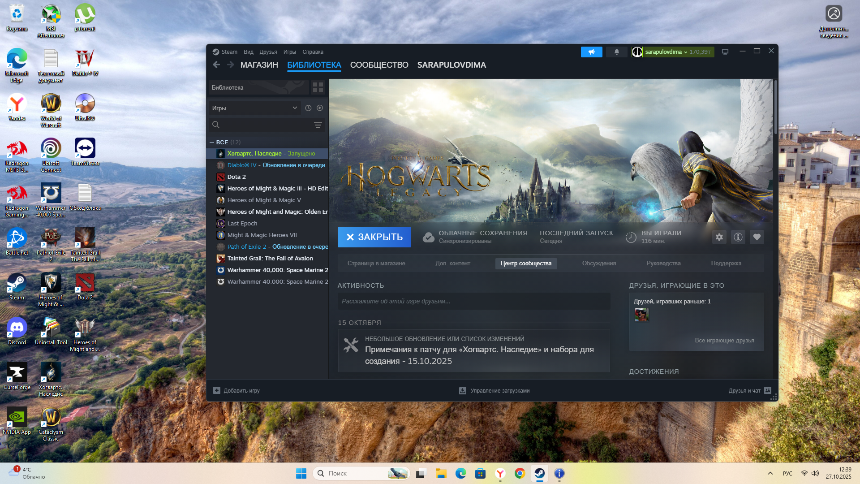The height and width of the screenshot is (484, 860).
Task: Filter library by recent with clock icon
Action: 308,108
